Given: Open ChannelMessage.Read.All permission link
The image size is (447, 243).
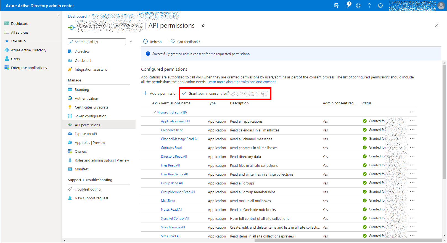Looking at the screenshot, I should [x=179, y=139].
